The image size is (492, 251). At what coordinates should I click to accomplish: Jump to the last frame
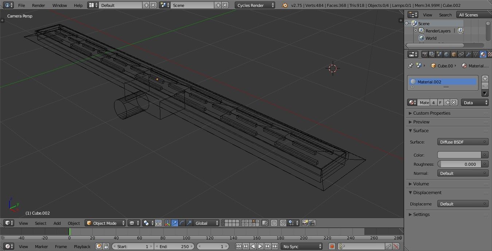(x=275, y=246)
